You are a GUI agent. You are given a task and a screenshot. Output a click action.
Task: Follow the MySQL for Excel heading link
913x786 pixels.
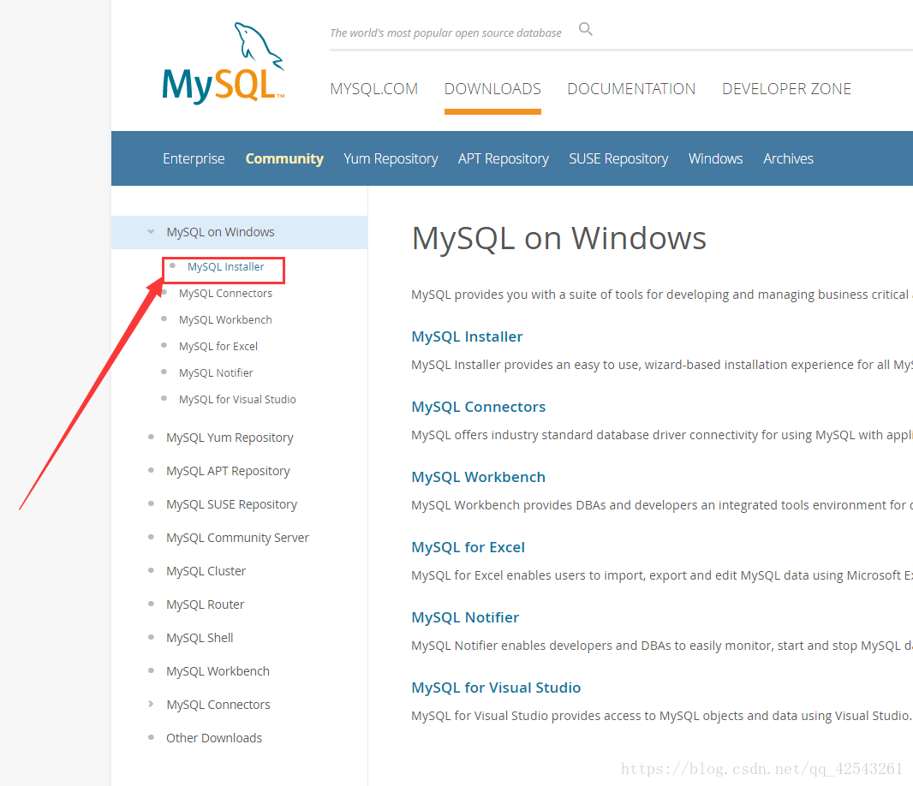(x=468, y=547)
